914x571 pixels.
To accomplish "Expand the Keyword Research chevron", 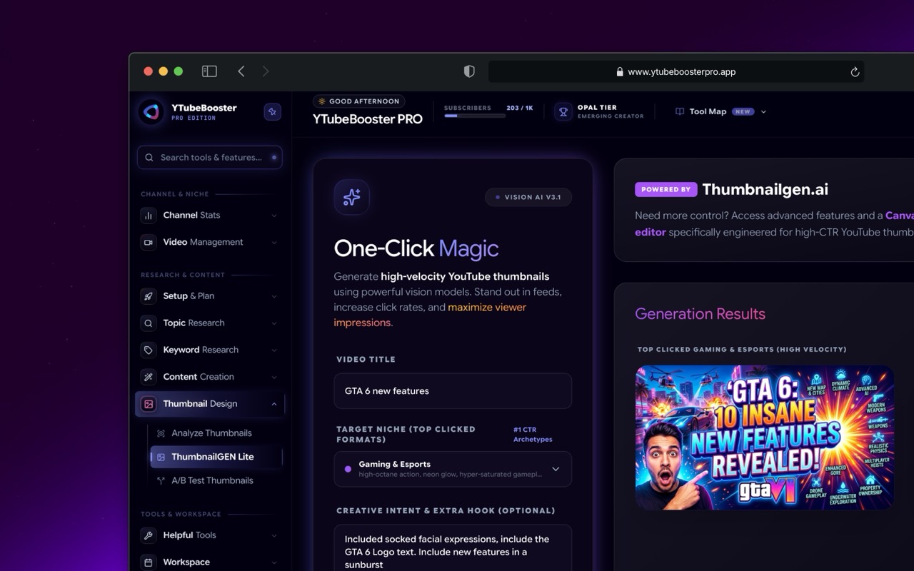I will click(274, 350).
